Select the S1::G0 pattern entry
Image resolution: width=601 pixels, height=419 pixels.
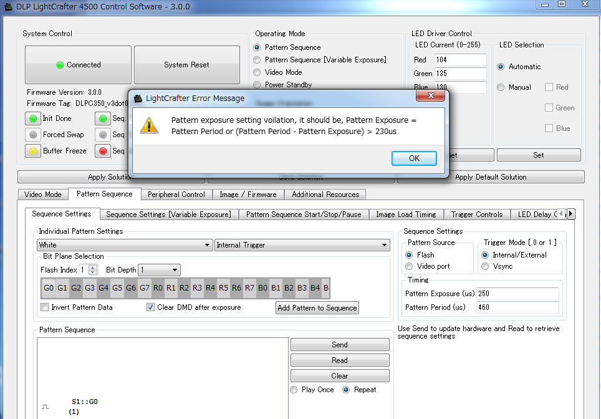pos(84,402)
